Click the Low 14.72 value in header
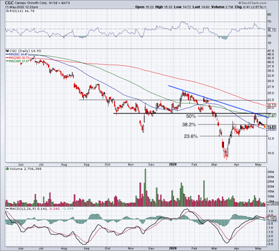 [x=182, y=7]
